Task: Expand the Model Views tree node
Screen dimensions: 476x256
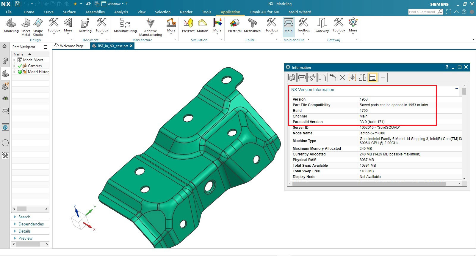Action: (x=15, y=60)
